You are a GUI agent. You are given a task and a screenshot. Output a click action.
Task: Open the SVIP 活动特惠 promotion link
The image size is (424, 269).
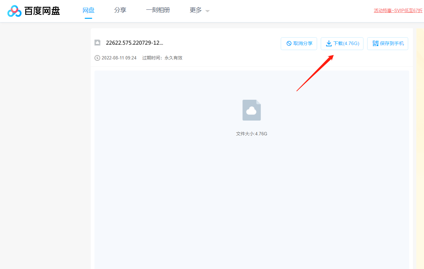point(398,11)
